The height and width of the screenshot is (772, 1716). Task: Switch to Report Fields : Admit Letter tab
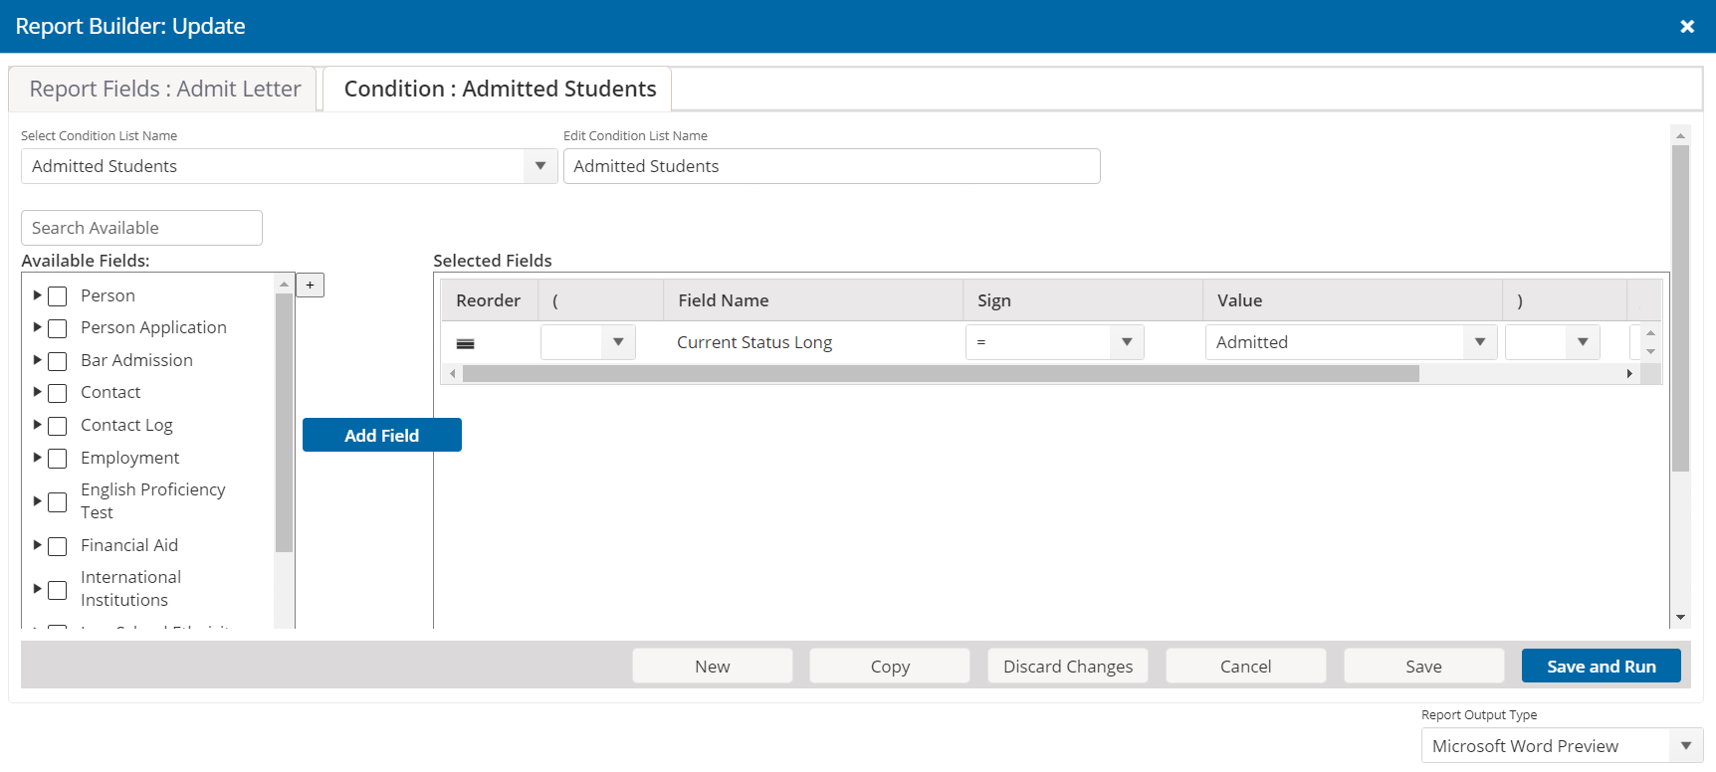point(164,90)
